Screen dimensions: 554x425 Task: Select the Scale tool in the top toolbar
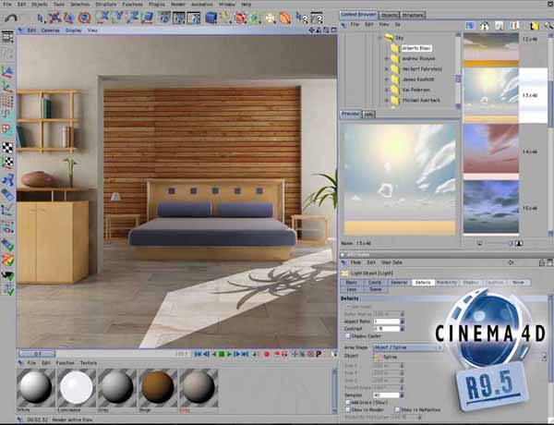pos(68,18)
